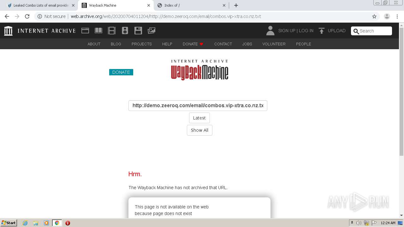
Task: Open the CONTACT menu item
Action: coord(223,44)
